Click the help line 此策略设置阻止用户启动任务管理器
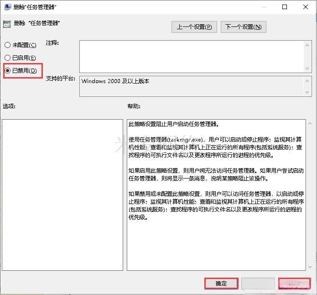Viewport: 317px width, 295px height. click(174, 124)
